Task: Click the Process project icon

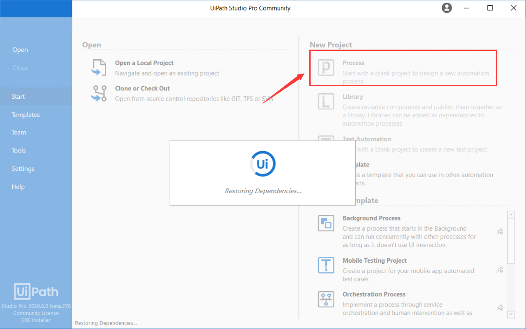Action: tap(326, 67)
